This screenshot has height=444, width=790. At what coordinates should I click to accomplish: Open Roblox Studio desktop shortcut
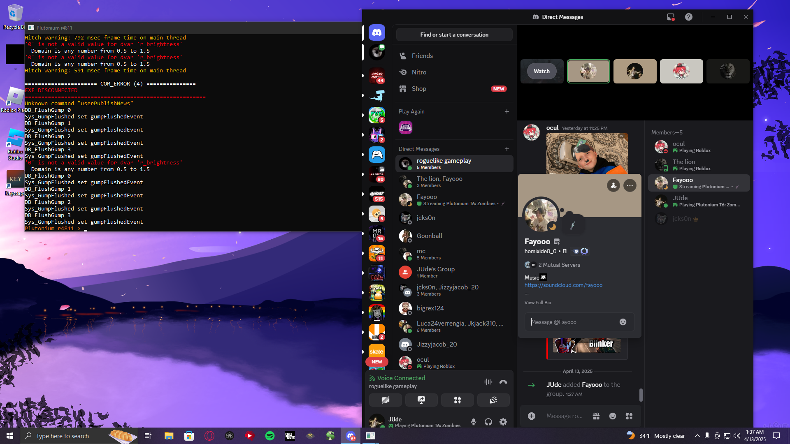point(15,144)
